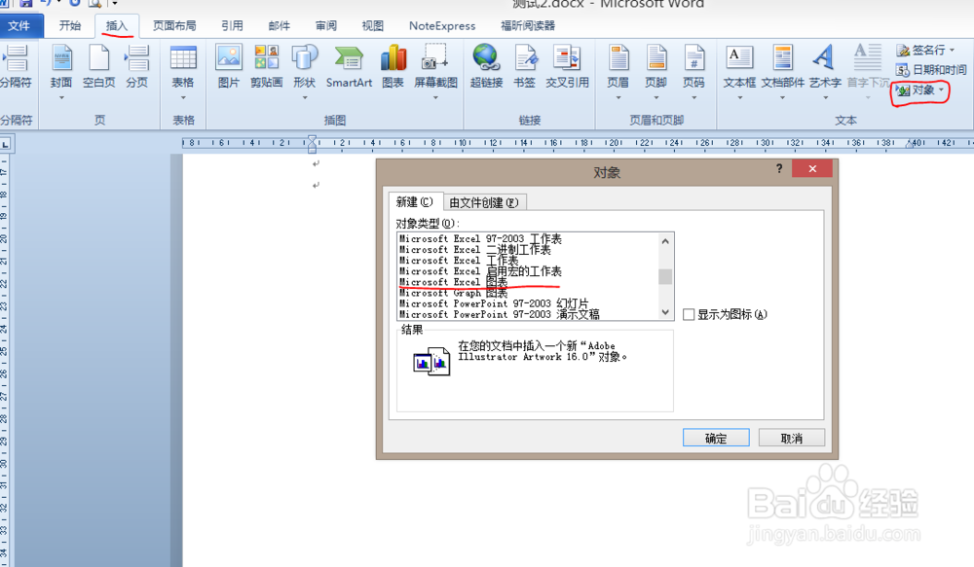Expand the page number (页码) dropdown arrow
Viewport: 974px width, 567px height.
(693, 97)
